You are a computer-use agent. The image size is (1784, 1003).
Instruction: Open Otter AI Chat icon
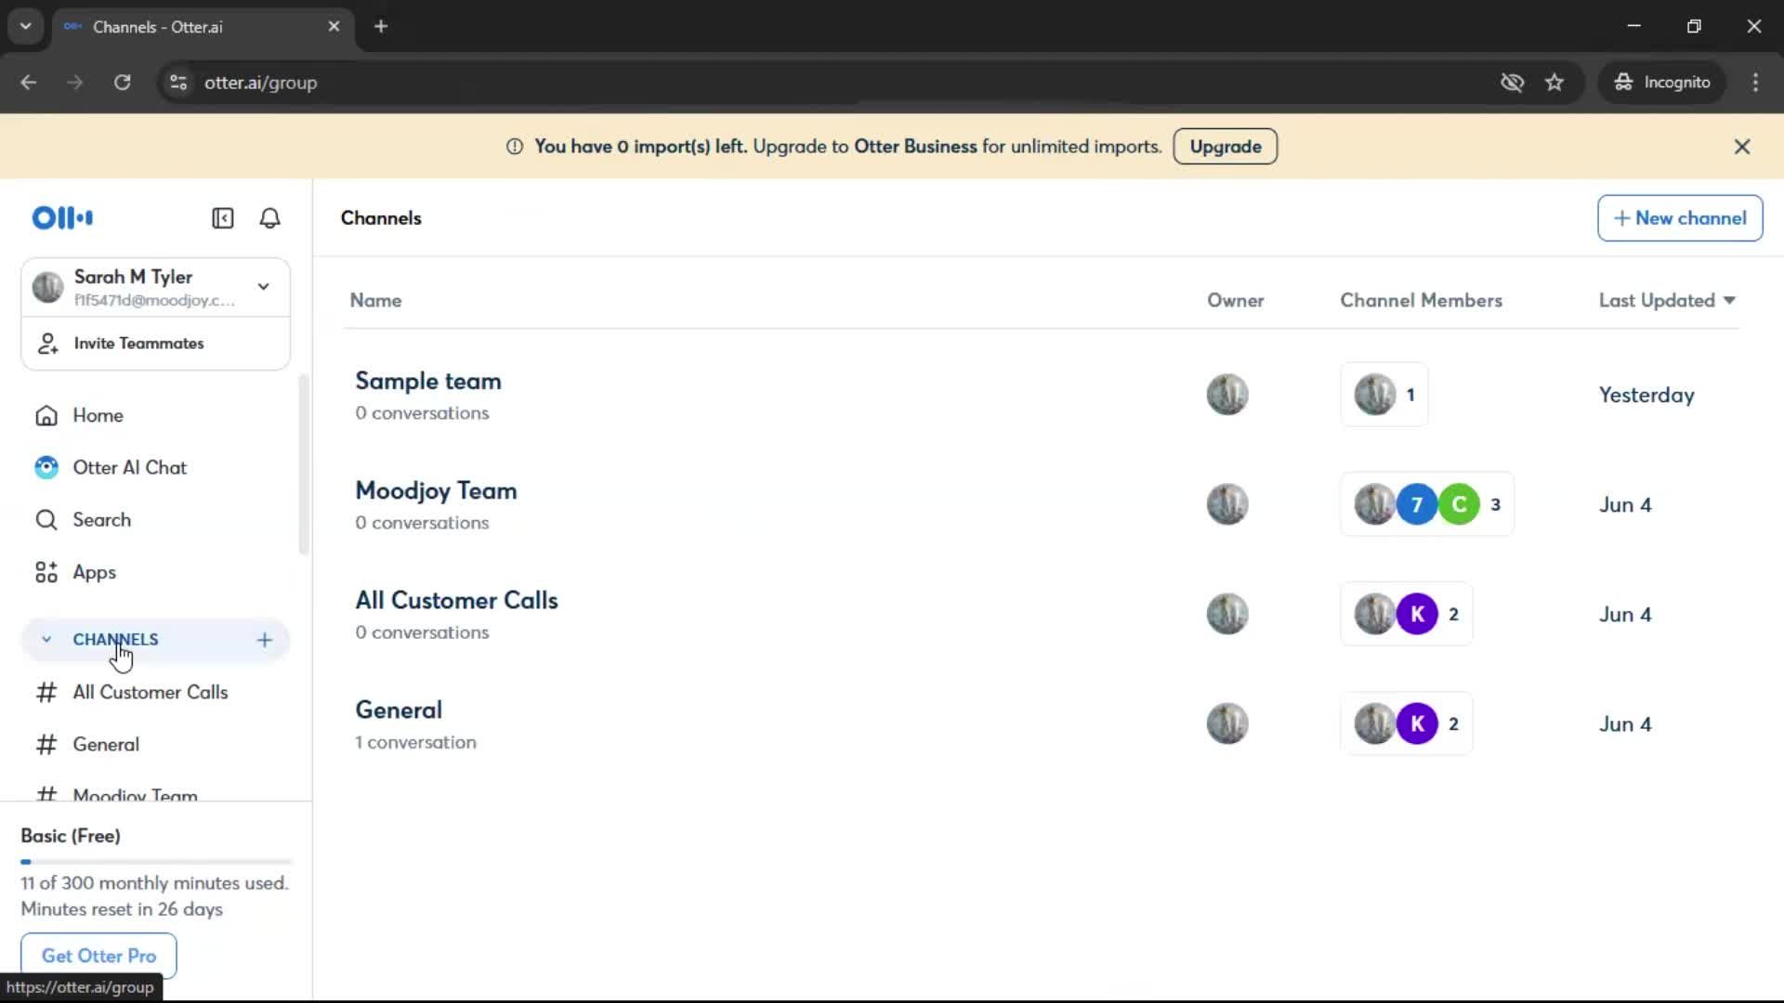click(x=46, y=467)
